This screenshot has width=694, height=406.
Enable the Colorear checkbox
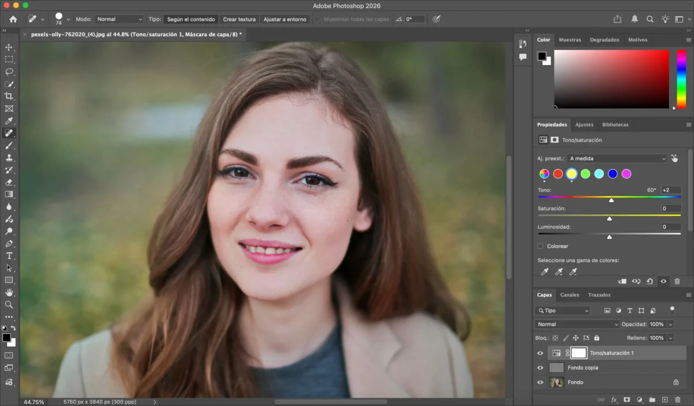[541, 246]
